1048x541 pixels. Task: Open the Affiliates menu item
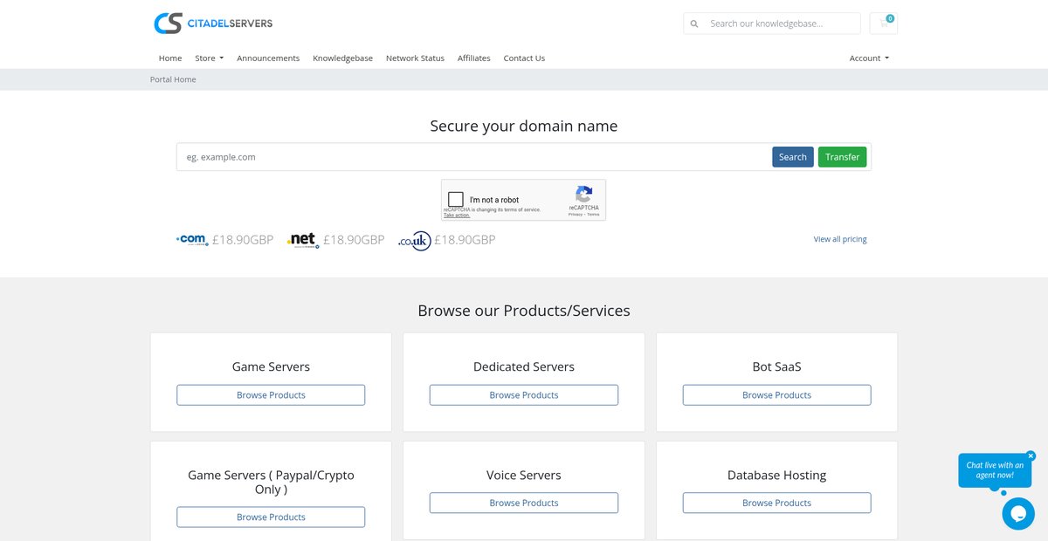click(x=474, y=58)
